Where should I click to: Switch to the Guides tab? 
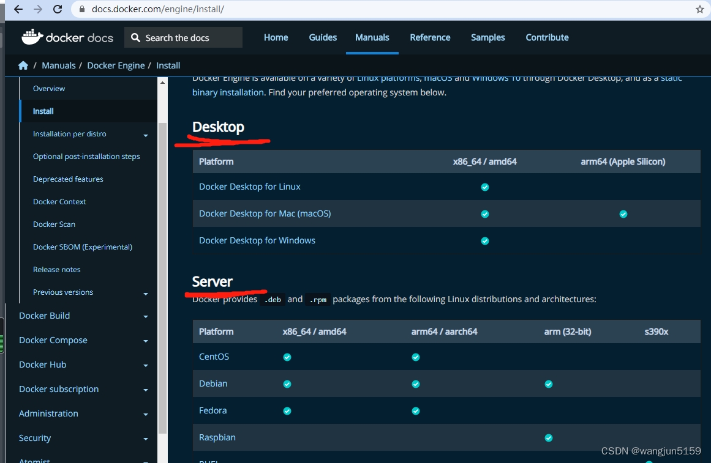[323, 37]
